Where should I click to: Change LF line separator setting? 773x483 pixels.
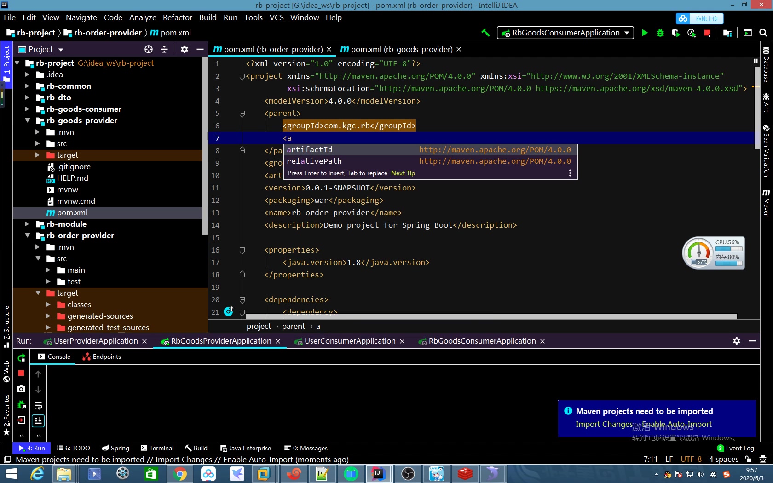pyautogui.click(x=669, y=459)
